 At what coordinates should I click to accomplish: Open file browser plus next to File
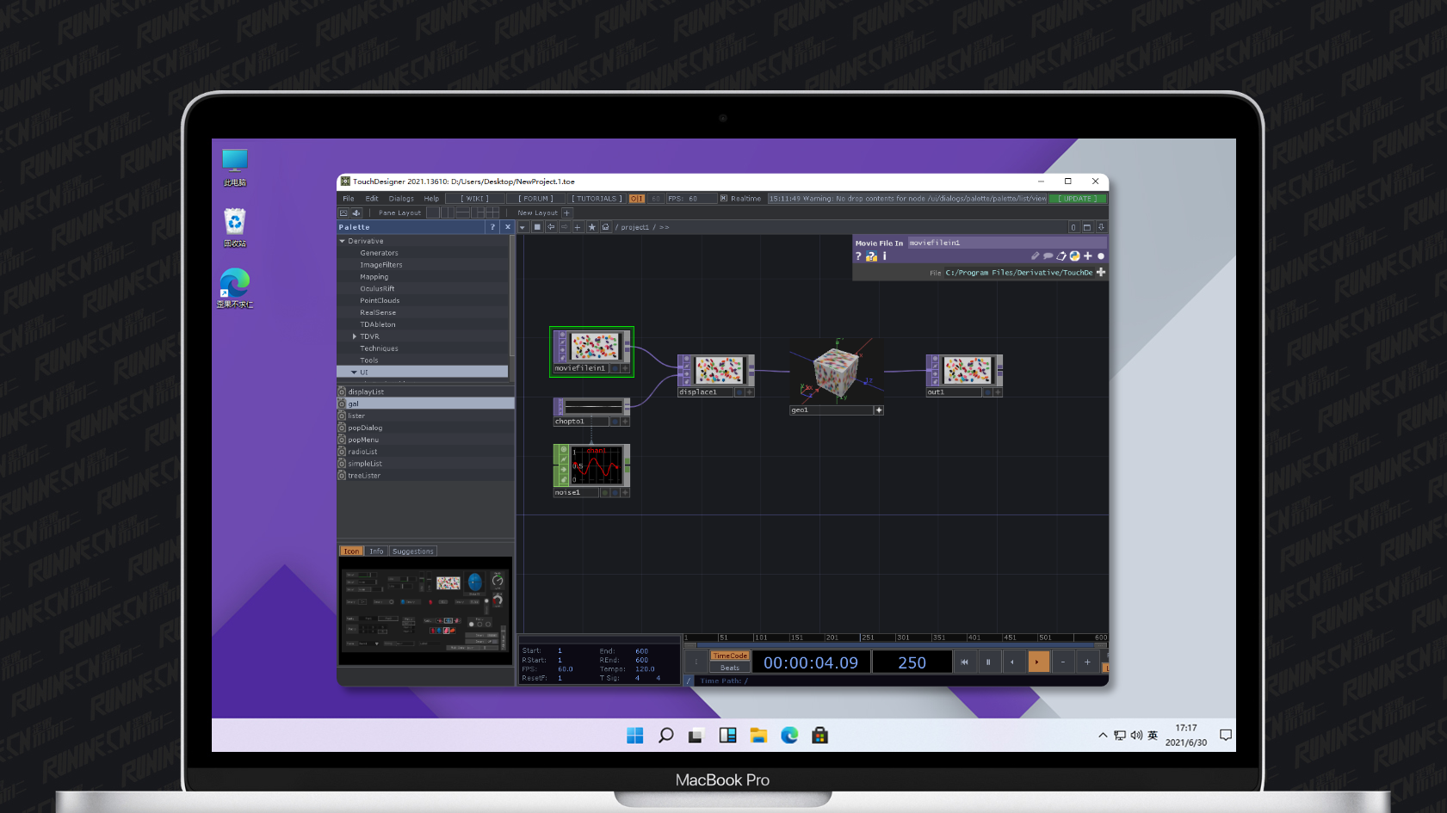[x=1100, y=273]
